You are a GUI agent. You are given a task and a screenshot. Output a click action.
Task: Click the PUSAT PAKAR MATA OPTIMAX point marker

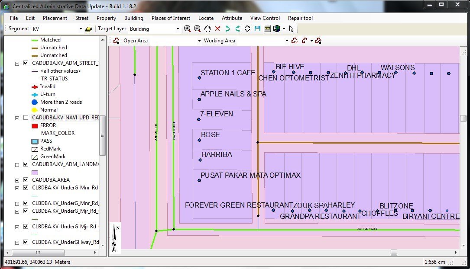coord(199,180)
